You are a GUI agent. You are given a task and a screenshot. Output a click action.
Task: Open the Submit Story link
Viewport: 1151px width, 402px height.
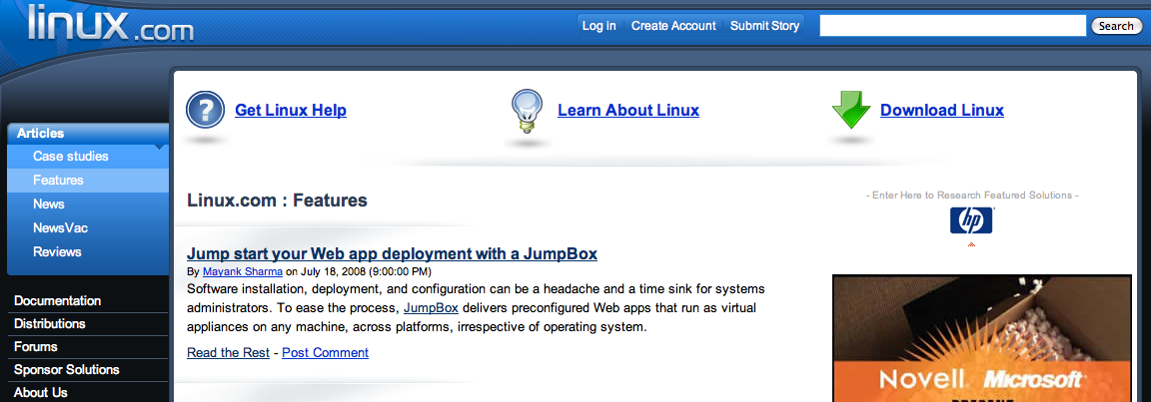click(x=765, y=26)
